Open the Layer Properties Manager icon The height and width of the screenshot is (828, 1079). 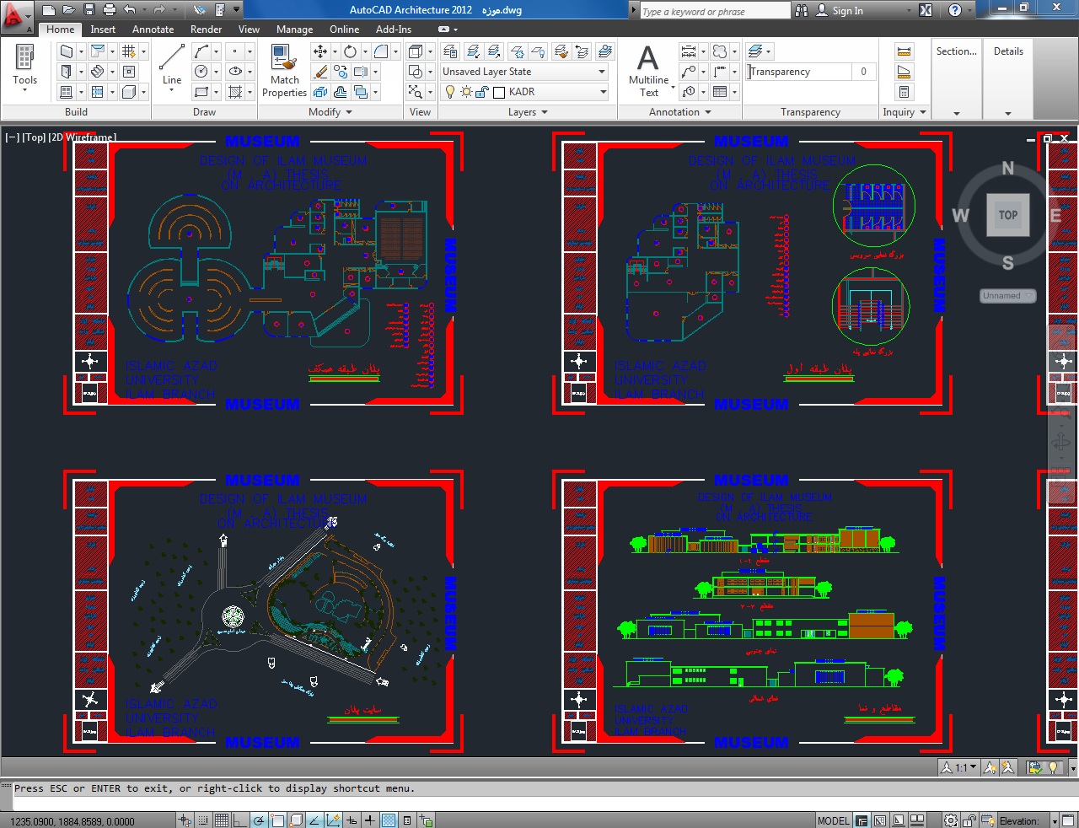click(450, 51)
